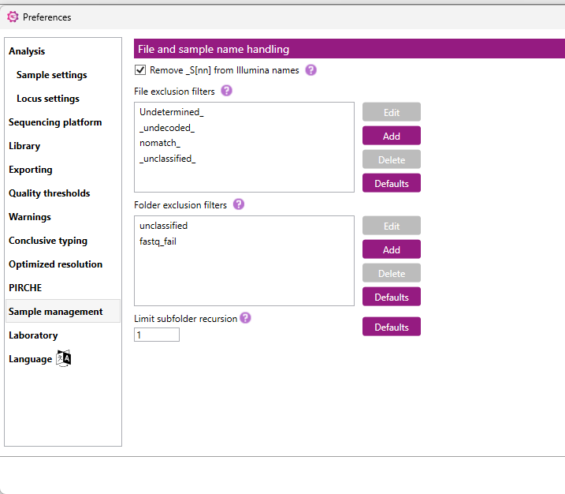Click help icon beside Remove _S[nn] option

pos(311,70)
